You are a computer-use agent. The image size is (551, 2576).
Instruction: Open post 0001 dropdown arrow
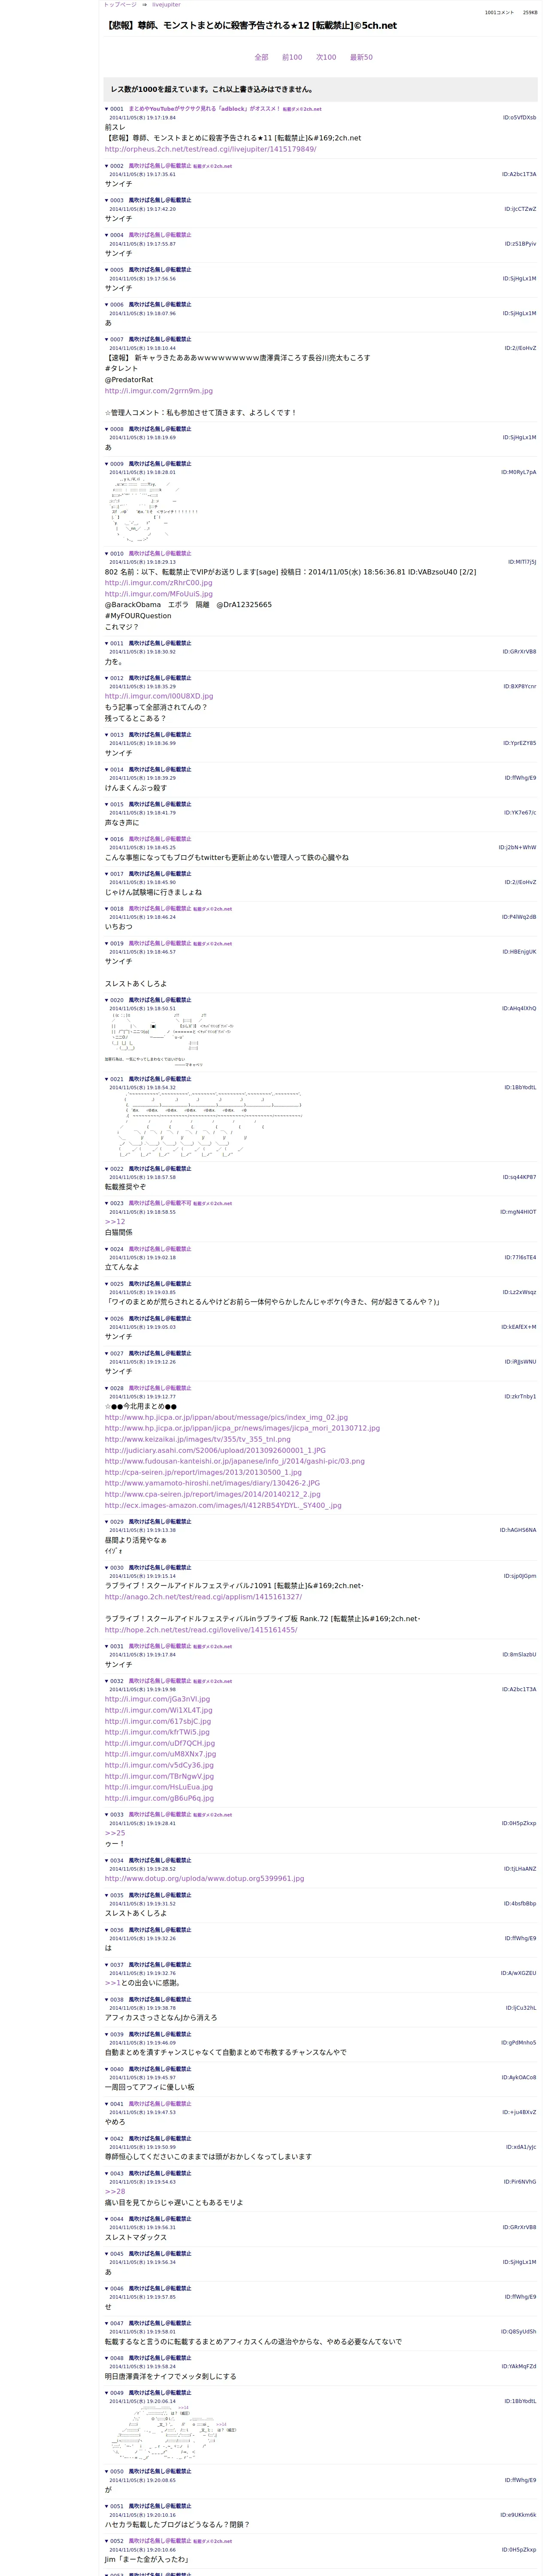click(107, 109)
